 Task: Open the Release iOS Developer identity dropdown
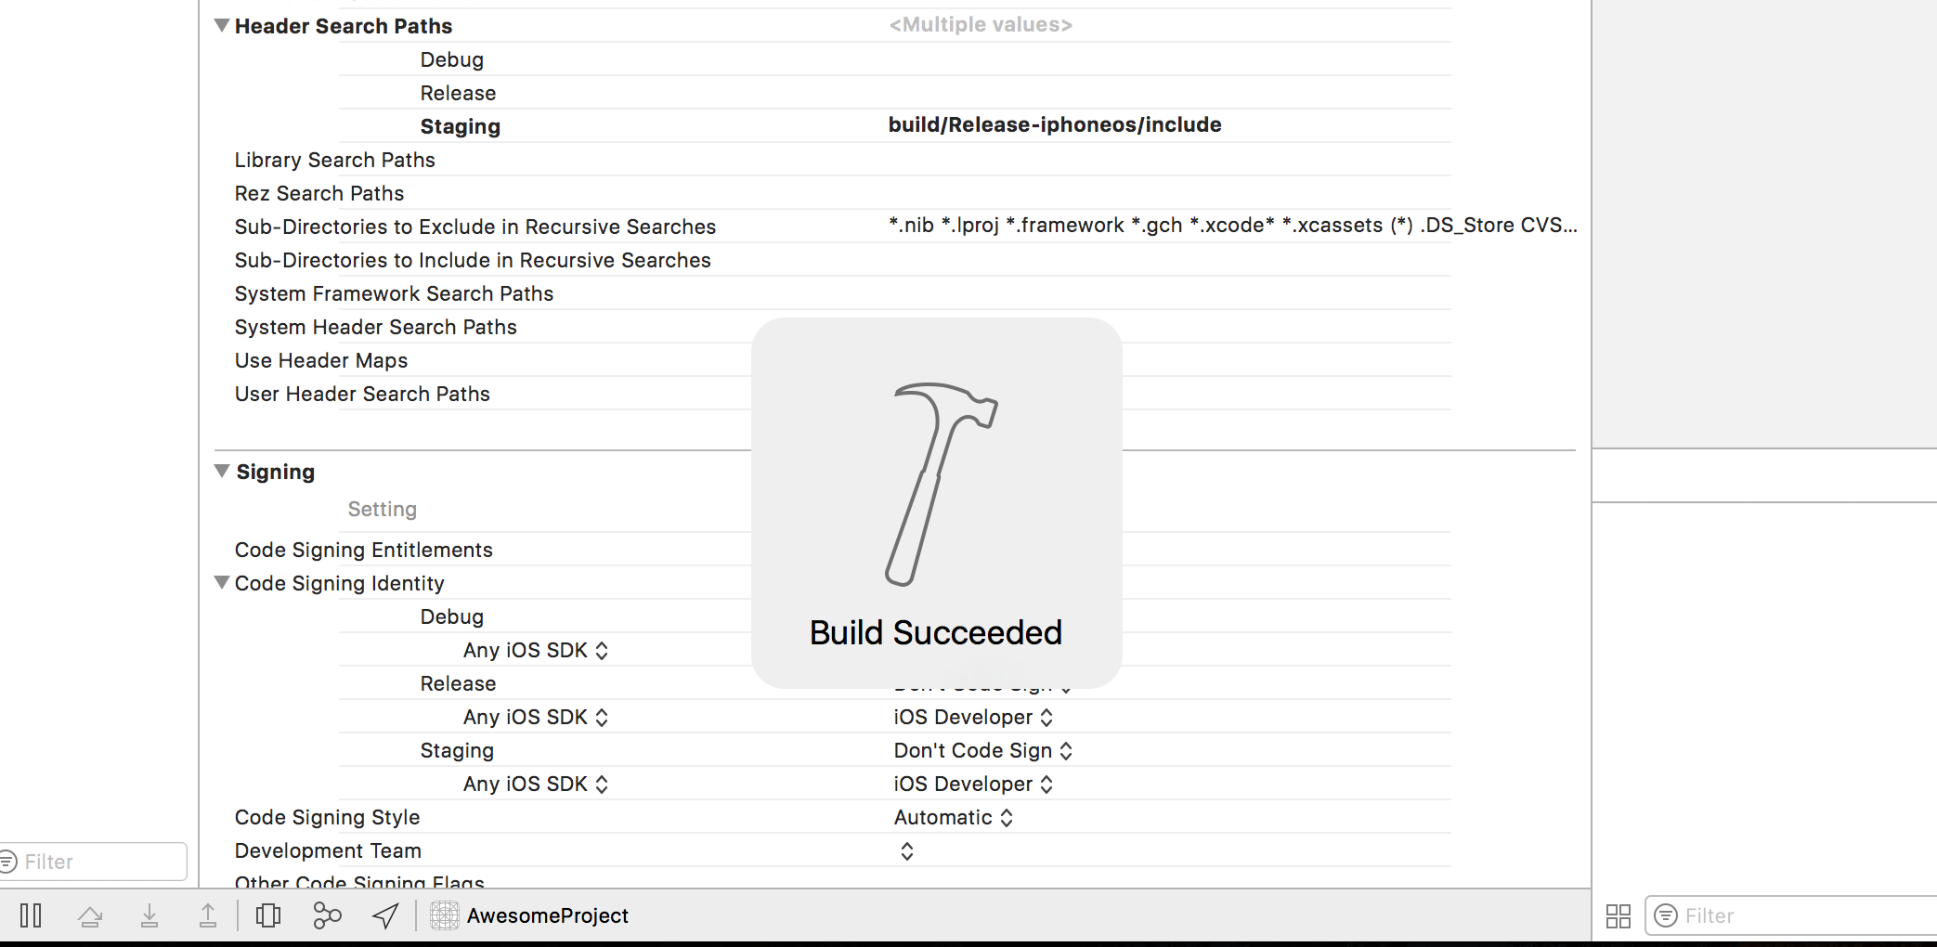pyautogui.click(x=973, y=717)
